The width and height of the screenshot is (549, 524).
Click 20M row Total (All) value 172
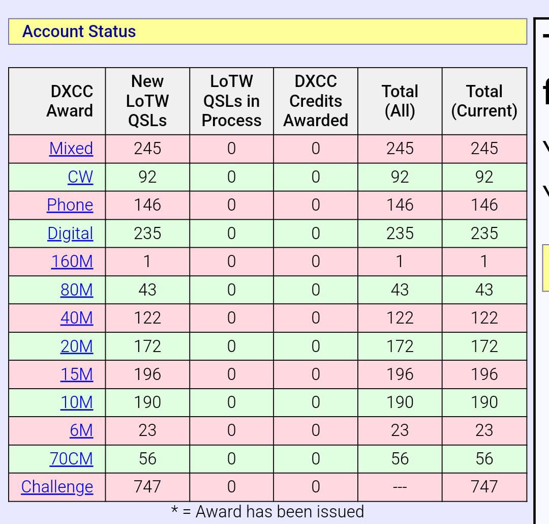[400, 346]
